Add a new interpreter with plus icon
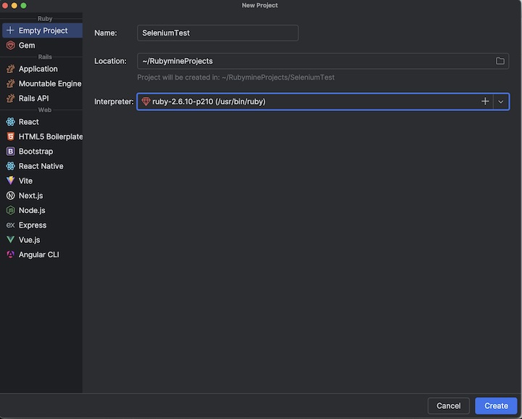 (x=485, y=101)
